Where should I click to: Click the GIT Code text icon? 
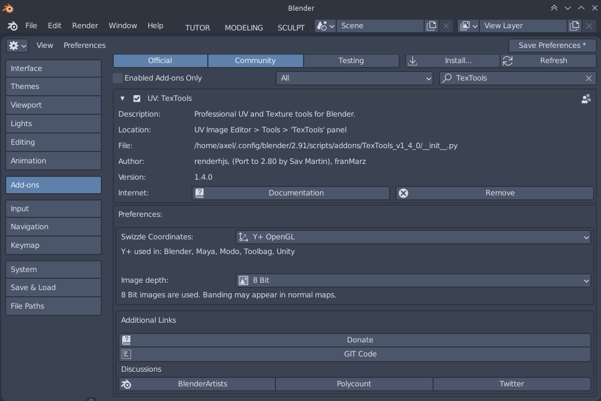pos(126,354)
